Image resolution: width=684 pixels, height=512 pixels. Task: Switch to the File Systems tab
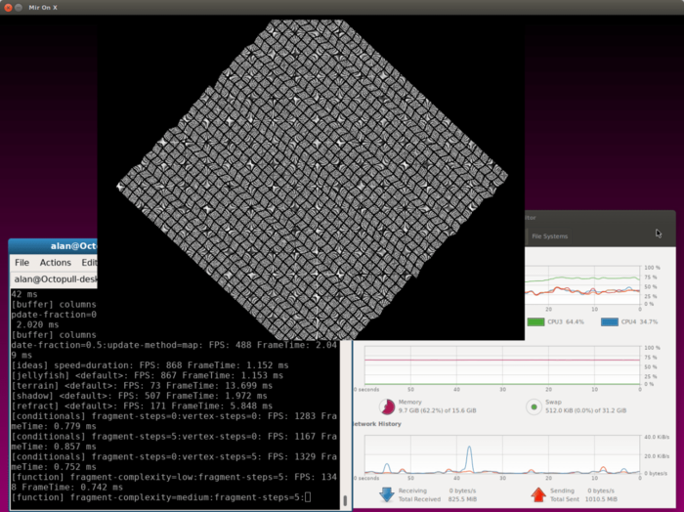click(549, 236)
